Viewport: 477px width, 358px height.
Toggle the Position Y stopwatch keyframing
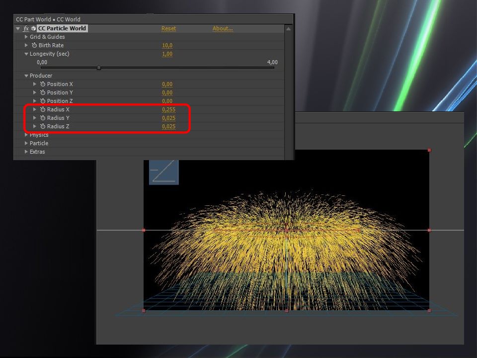(x=43, y=92)
